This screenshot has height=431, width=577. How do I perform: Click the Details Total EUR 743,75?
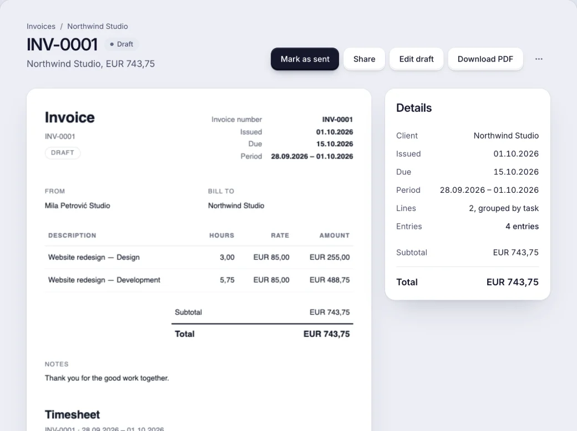tap(512, 282)
